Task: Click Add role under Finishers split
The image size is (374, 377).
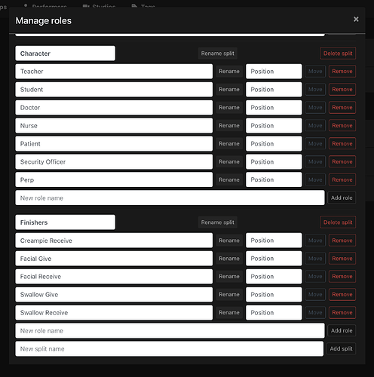Action: point(342,331)
